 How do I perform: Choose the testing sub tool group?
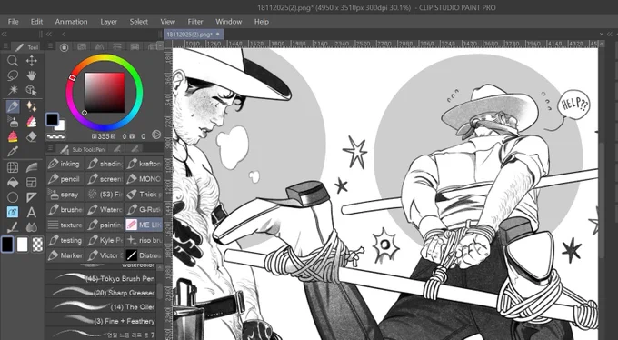65,240
